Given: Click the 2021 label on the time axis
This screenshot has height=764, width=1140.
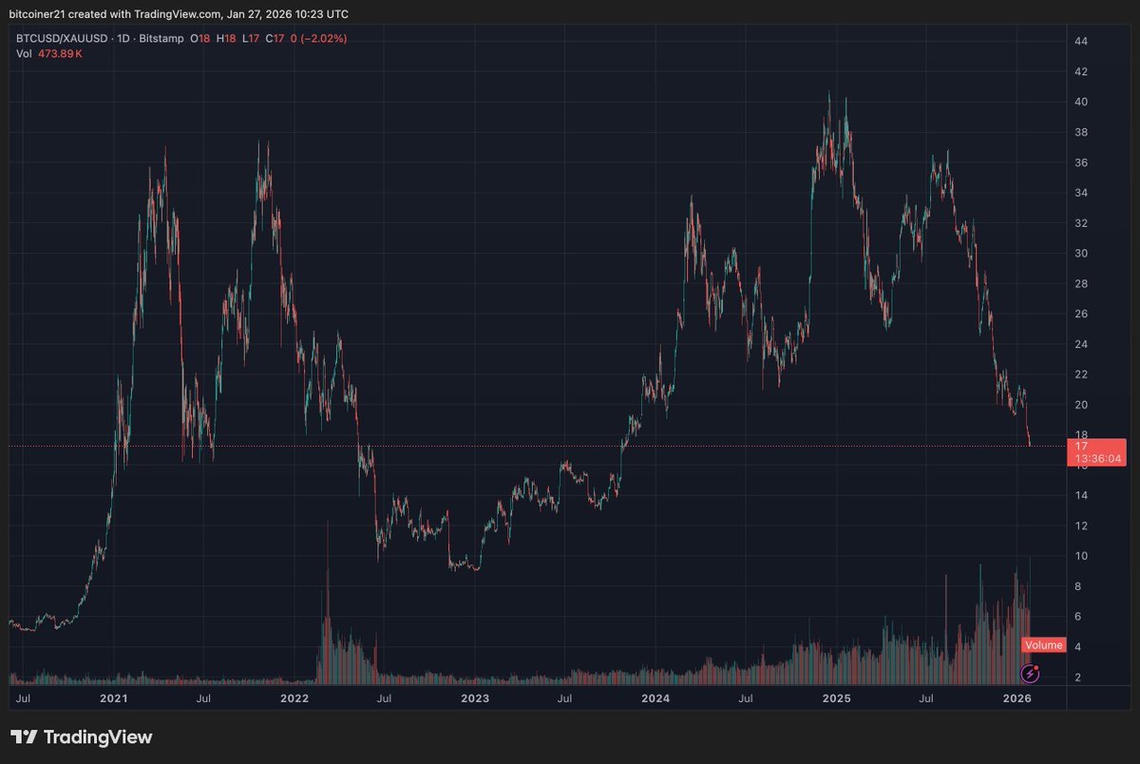Looking at the screenshot, I should [x=114, y=699].
